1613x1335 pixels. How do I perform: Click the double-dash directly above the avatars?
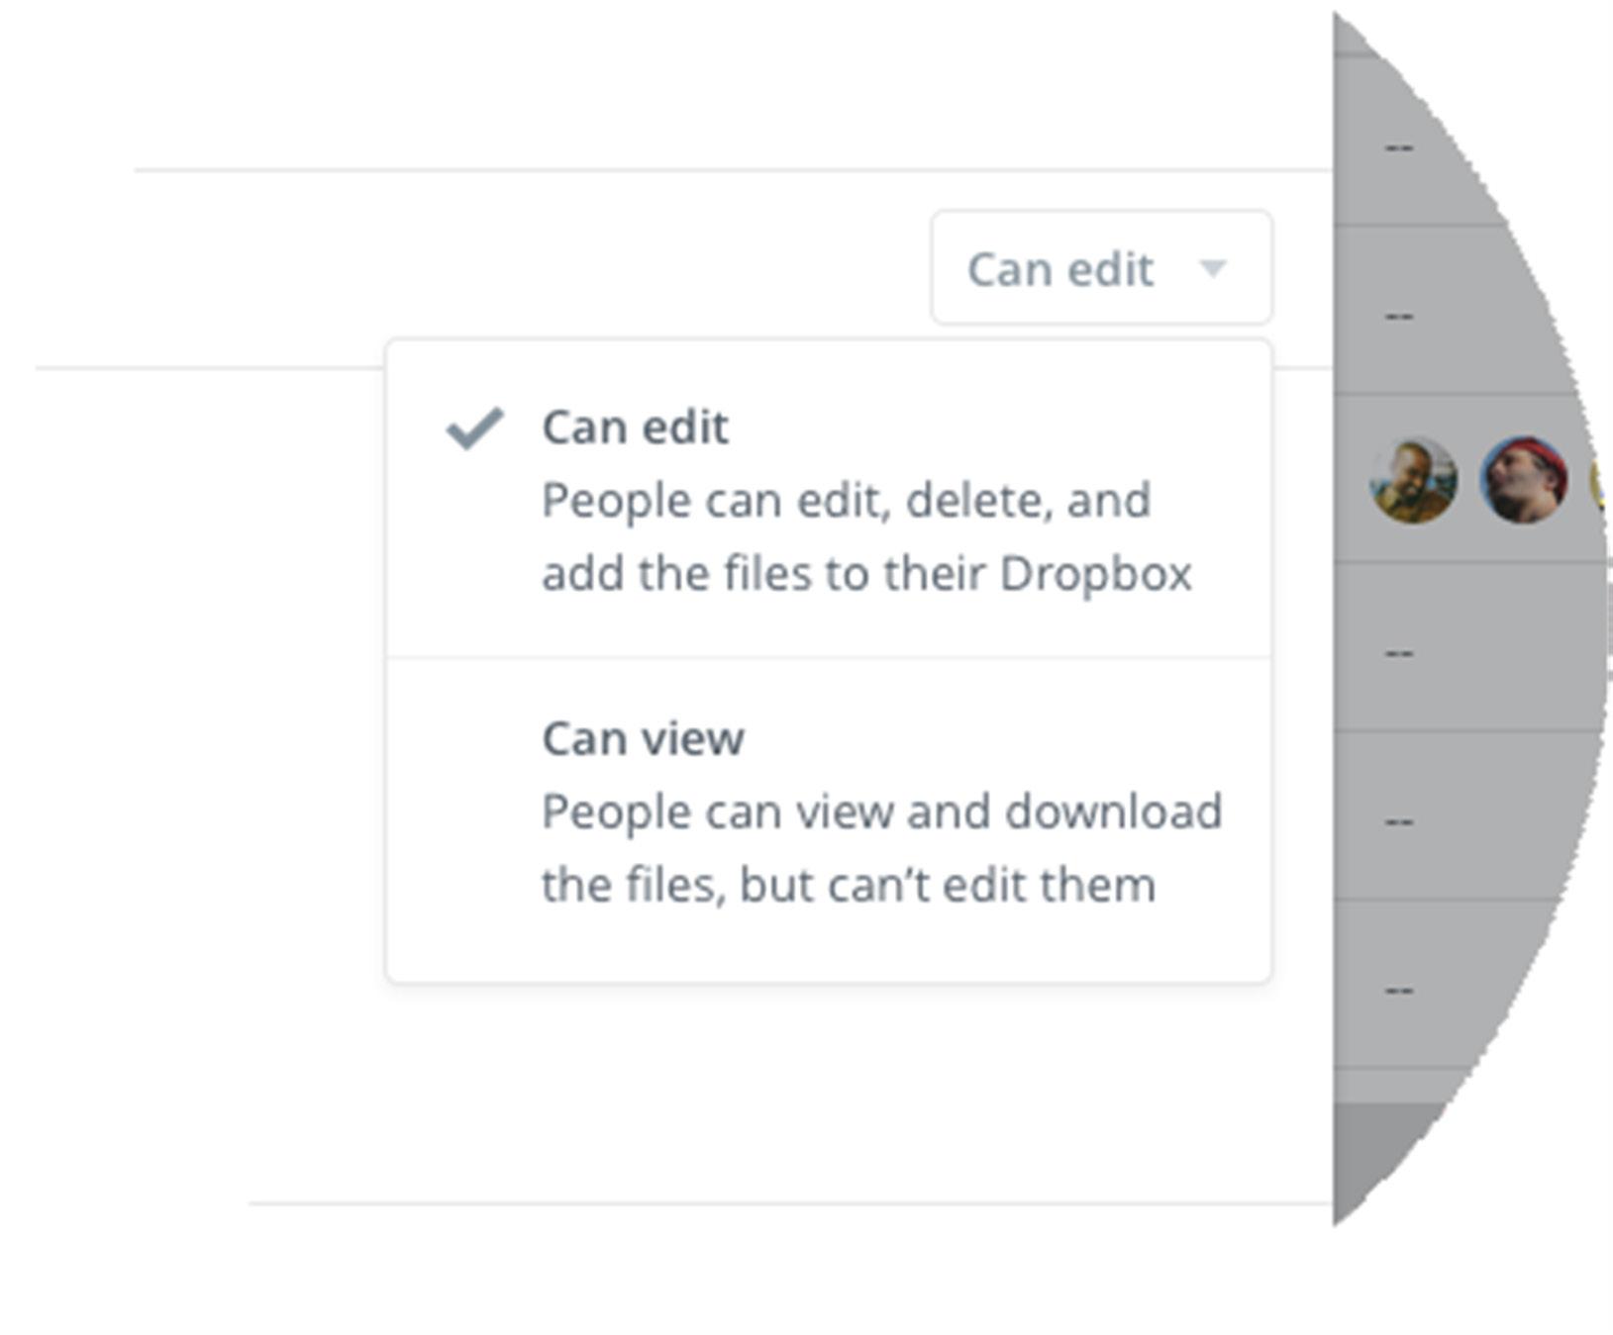[1398, 317]
